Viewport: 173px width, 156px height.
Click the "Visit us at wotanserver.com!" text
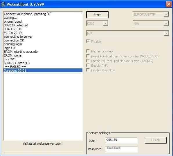[x=43, y=144]
